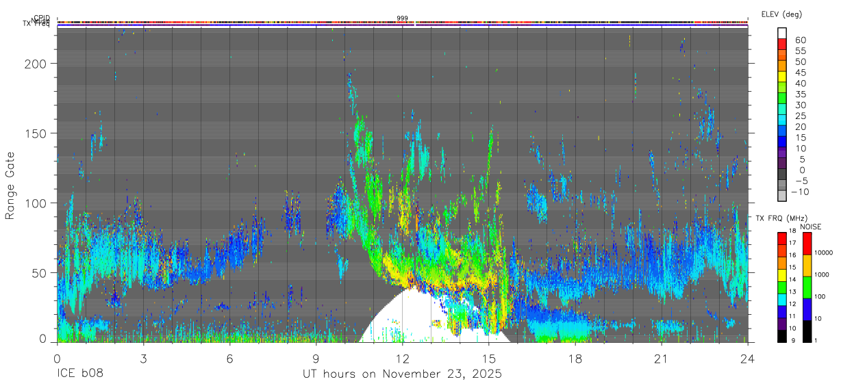
Task: Click the red segment of ELEV colorbar
Action: click(x=782, y=44)
